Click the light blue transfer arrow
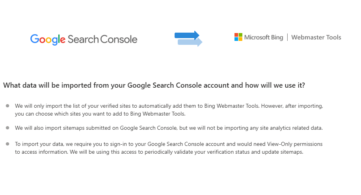Viewport: 361px width, 195px height. pyautogui.click(x=190, y=42)
